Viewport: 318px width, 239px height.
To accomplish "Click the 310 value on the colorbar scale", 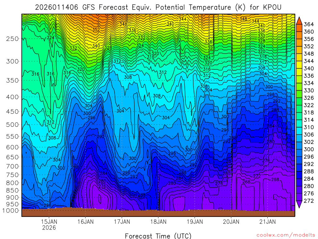I will click(309, 127).
